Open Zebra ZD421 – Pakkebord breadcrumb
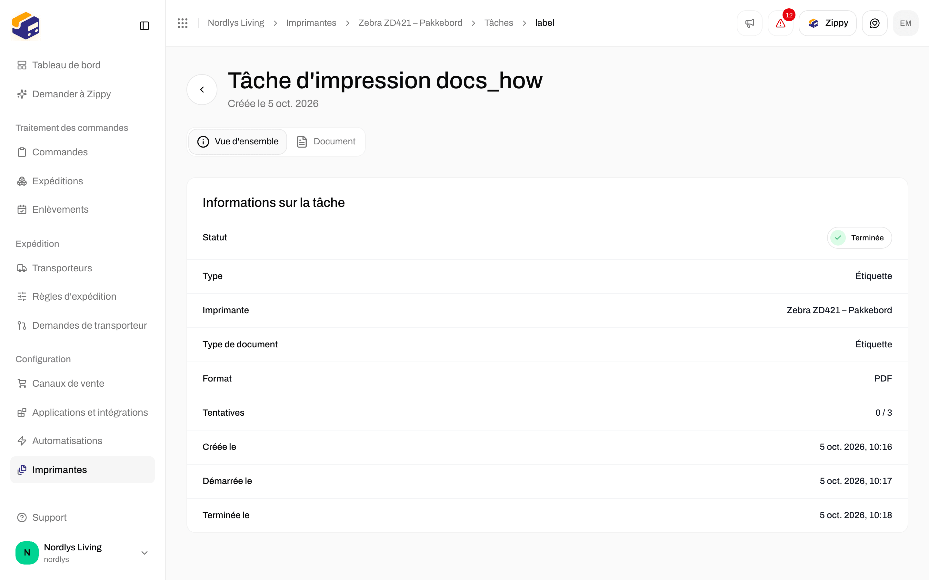Image resolution: width=929 pixels, height=580 pixels. [410, 23]
